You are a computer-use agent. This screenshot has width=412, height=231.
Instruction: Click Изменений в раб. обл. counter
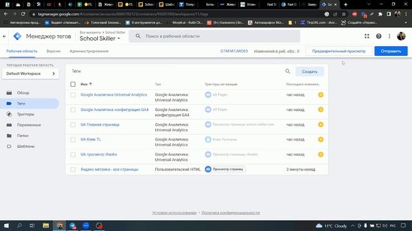(277, 51)
